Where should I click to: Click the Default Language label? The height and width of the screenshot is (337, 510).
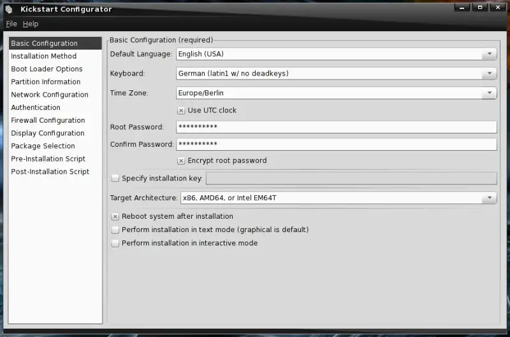tap(141, 54)
